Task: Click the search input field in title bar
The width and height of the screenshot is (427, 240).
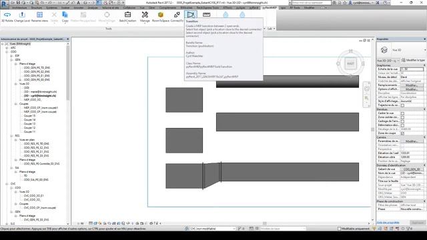Action: coord(312,3)
